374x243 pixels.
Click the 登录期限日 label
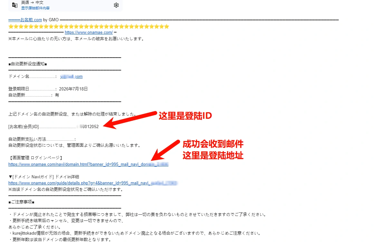[19, 89]
